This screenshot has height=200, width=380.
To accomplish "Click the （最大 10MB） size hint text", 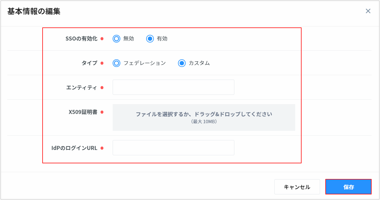I will coord(204,122).
